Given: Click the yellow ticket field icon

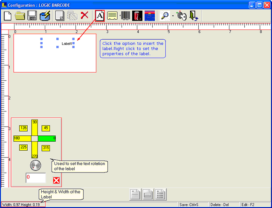Looking at the screenshot, I should tap(112, 16).
